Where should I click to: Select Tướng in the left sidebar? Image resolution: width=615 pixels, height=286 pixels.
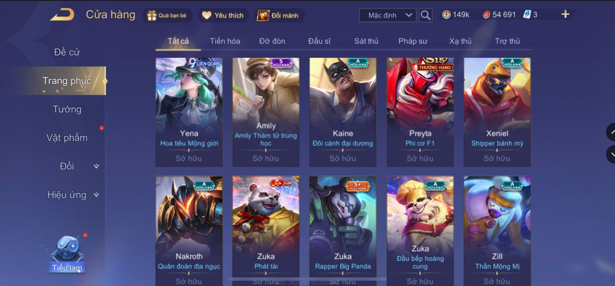click(x=67, y=109)
